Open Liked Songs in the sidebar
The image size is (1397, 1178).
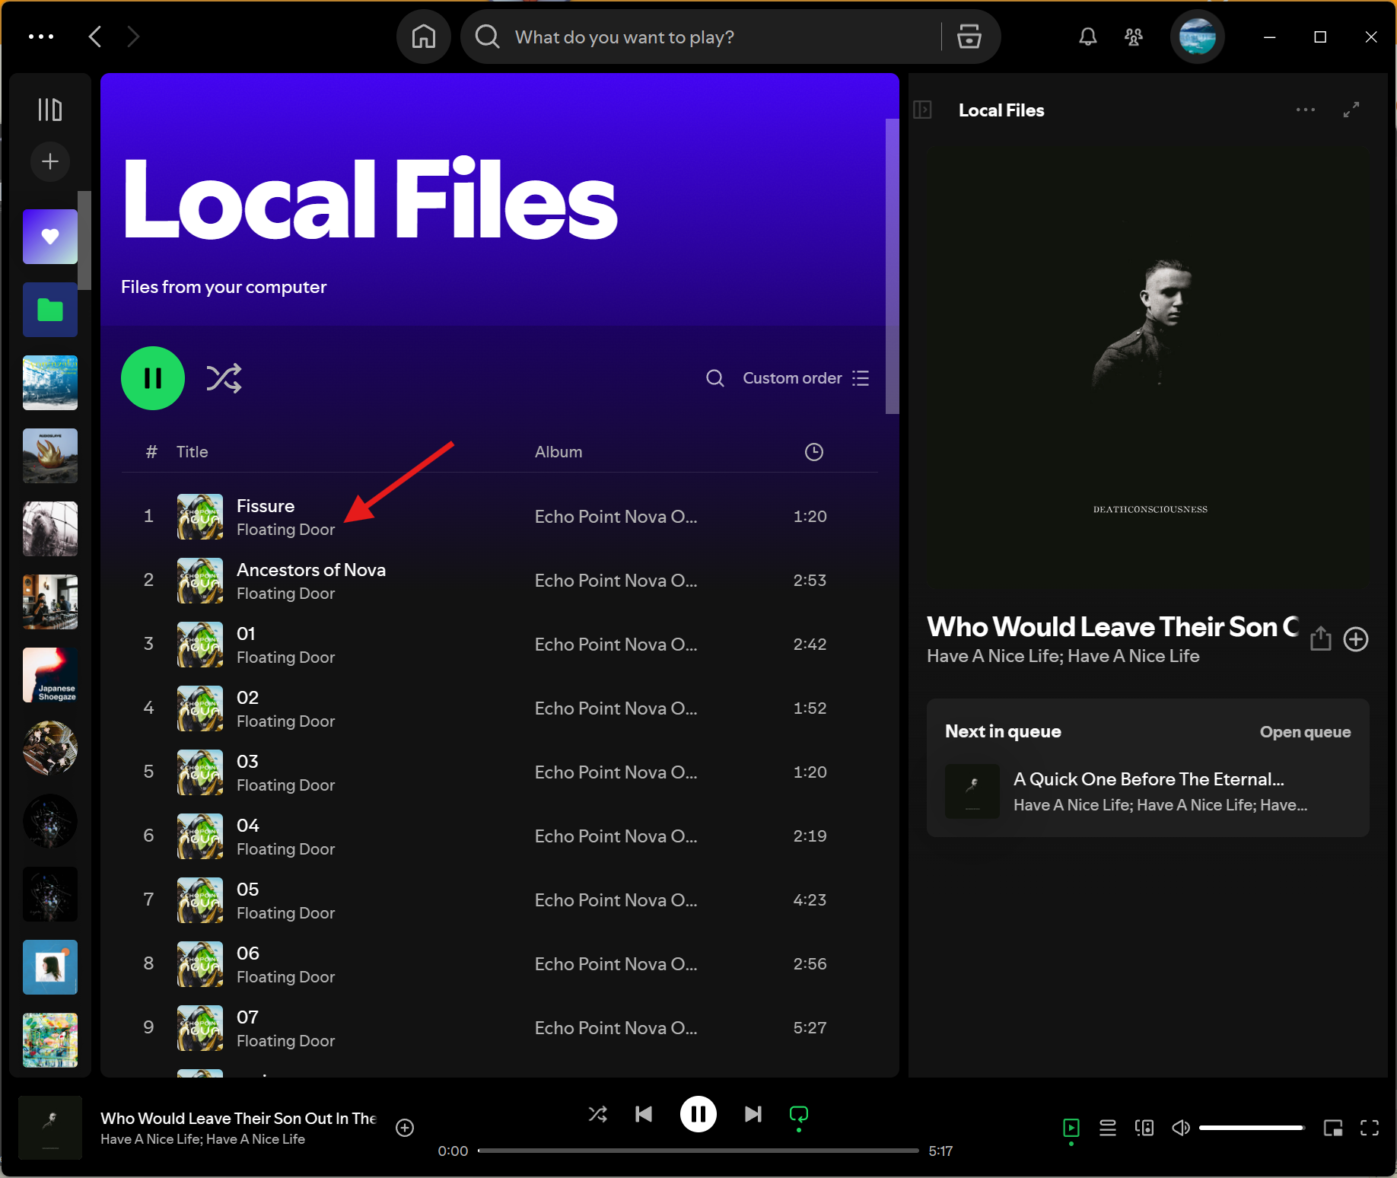pos(50,237)
